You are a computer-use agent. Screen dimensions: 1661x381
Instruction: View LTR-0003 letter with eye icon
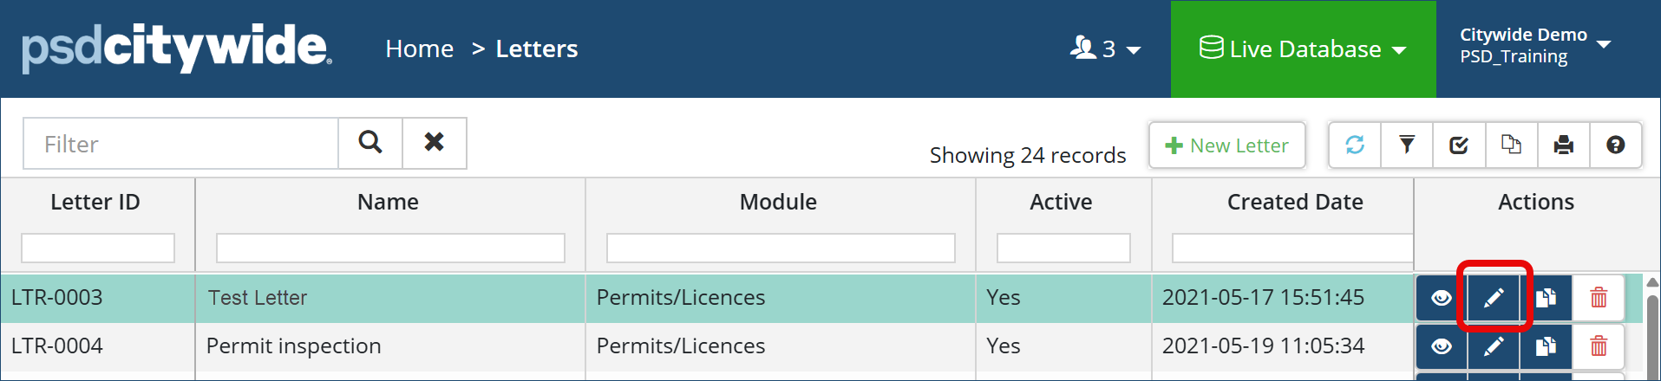pos(1442,298)
